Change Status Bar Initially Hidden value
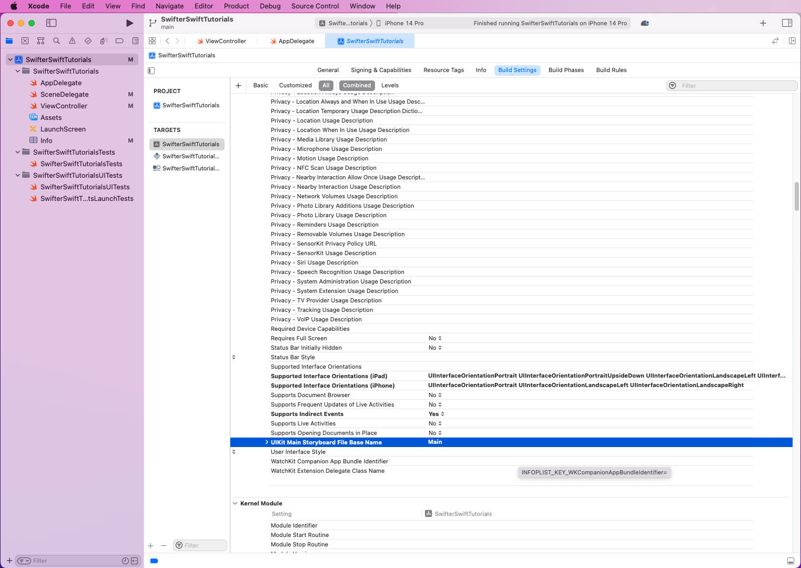Screen dimensions: 801x568 (435, 348)
